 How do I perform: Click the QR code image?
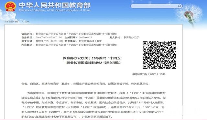[159, 55]
